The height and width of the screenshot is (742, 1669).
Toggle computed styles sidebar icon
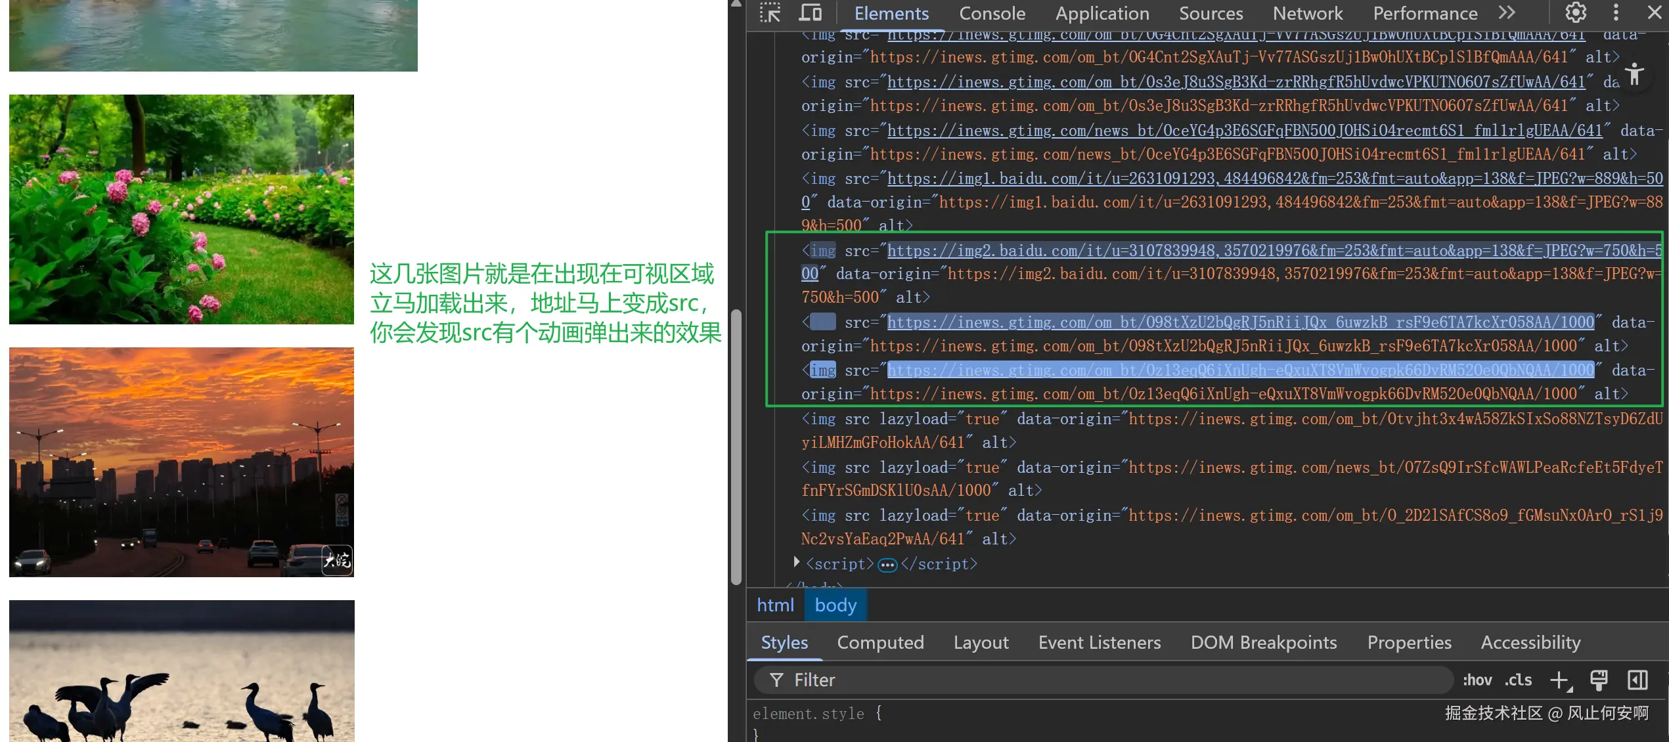(1637, 680)
